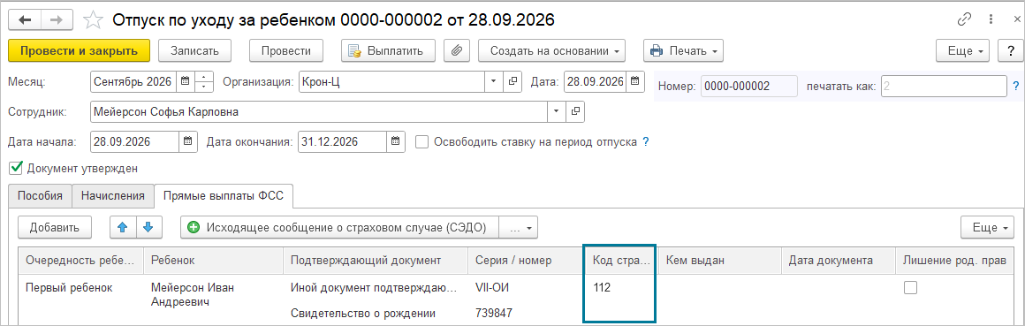This screenshot has height=326, width=1025.
Task: Switch to the Начисления tab
Action: point(113,195)
